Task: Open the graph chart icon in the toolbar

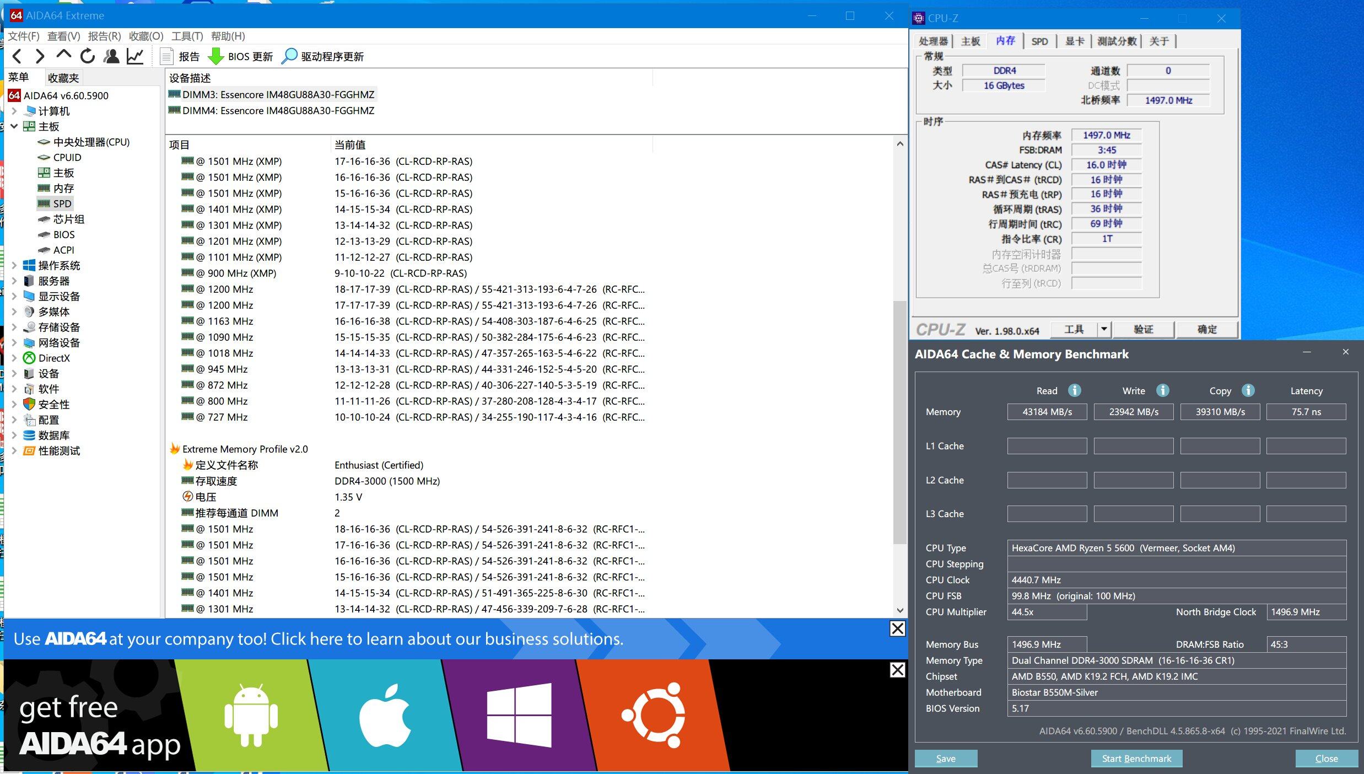Action: click(136, 56)
